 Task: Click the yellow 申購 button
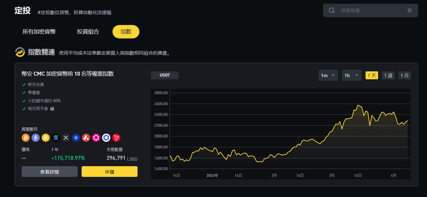pos(109,172)
